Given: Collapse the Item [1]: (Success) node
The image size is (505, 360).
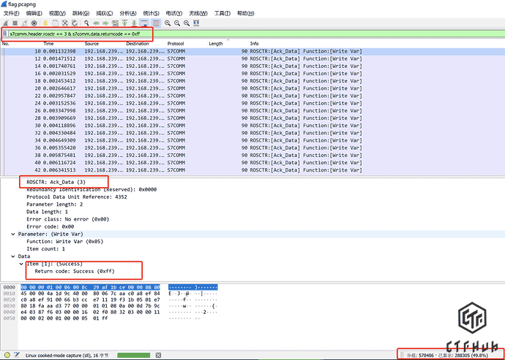Looking at the screenshot, I should 20,263.
